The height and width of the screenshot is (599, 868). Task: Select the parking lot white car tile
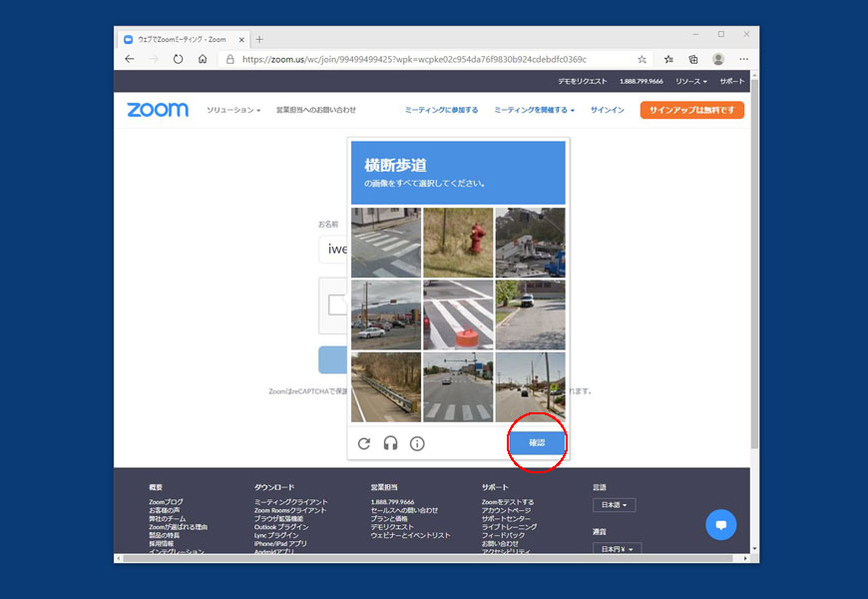386,314
